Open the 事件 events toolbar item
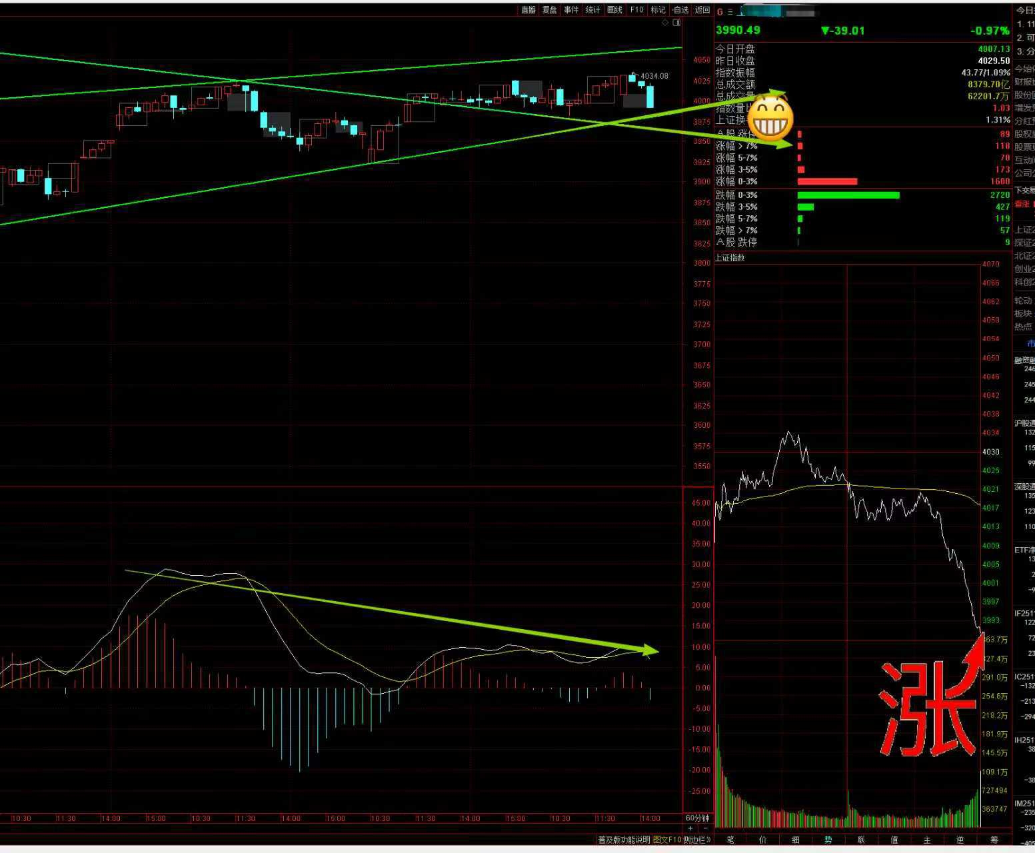 (x=571, y=10)
